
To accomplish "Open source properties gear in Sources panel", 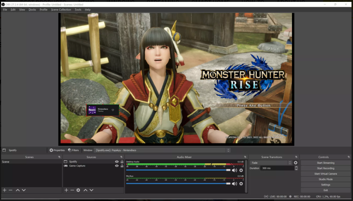I will click(x=78, y=190).
